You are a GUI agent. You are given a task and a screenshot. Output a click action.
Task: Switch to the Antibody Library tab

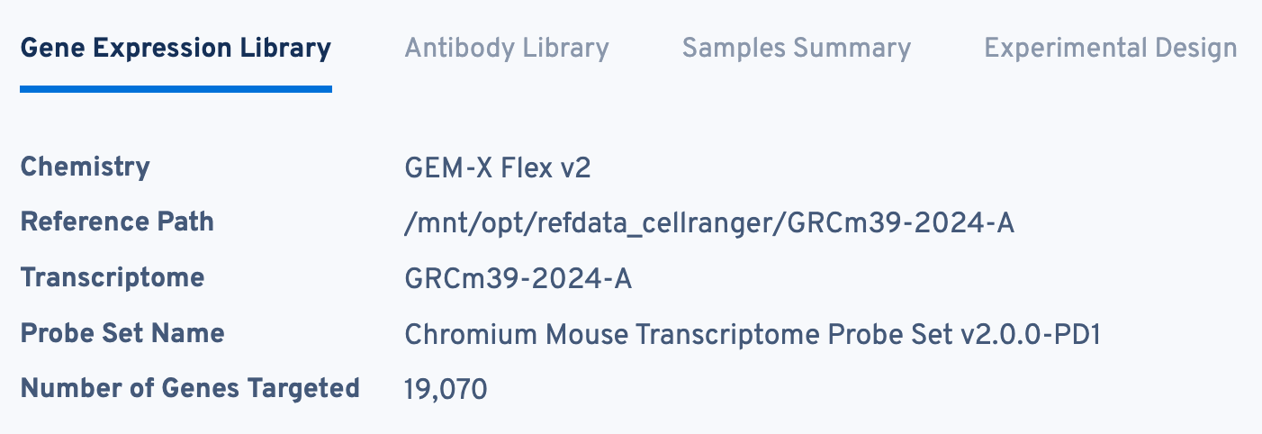[507, 48]
